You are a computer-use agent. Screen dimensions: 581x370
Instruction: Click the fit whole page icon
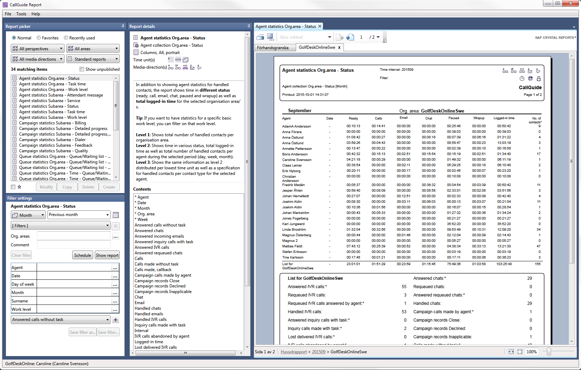coord(520,352)
